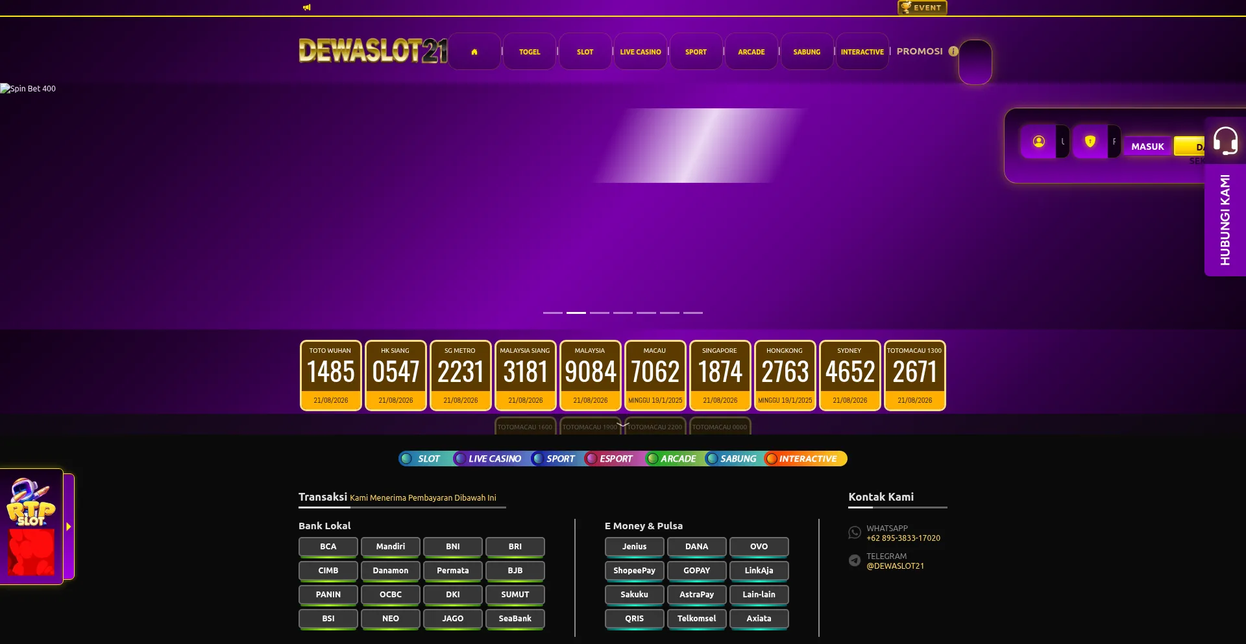Click the Jenius e-money button
1246x644 pixels.
tap(635, 547)
